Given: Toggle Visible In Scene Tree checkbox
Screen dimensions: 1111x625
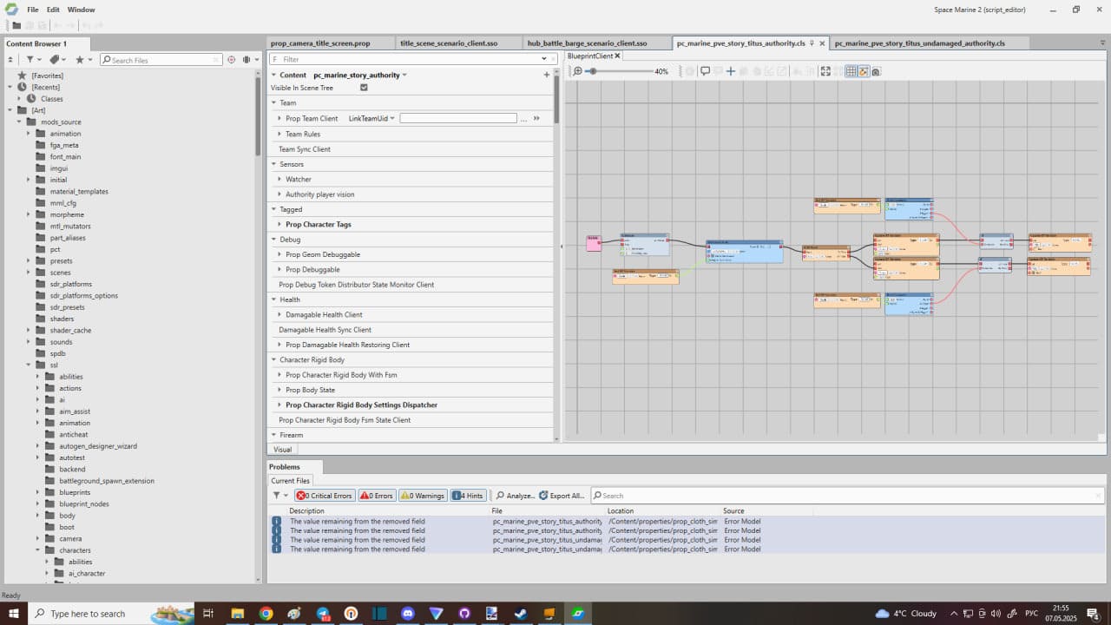Looking at the screenshot, I should [x=364, y=88].
